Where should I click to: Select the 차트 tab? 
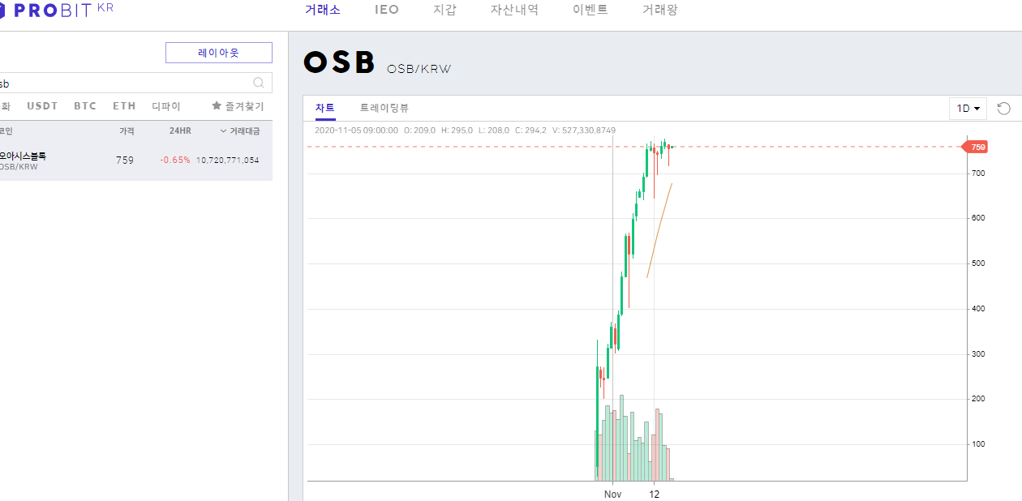(325, 108)
